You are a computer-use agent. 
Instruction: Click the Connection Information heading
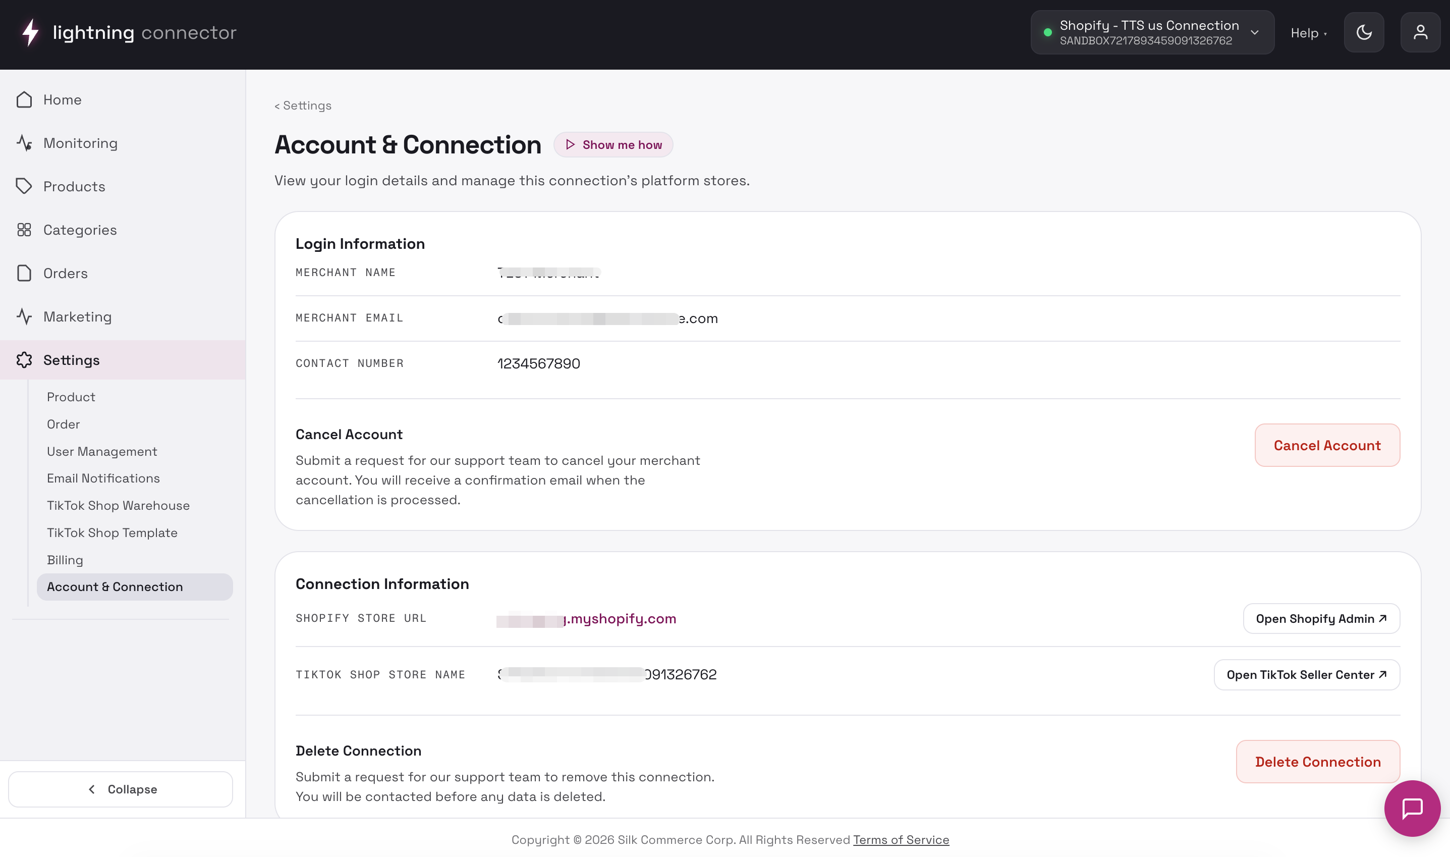(382, 584)
